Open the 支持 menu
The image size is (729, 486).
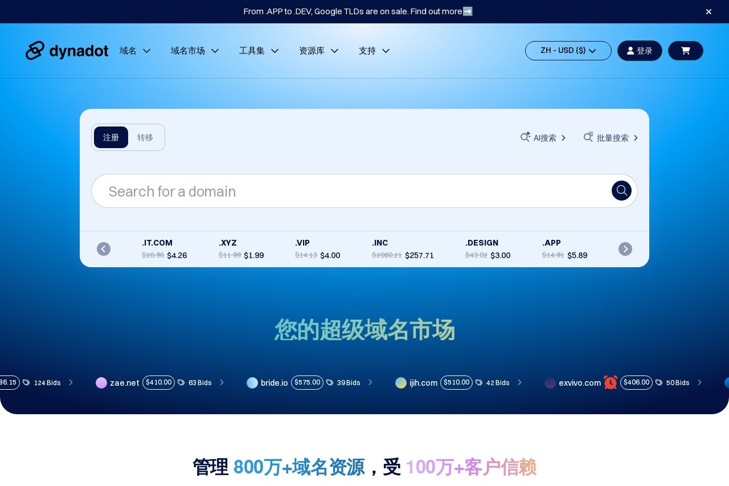374,51
